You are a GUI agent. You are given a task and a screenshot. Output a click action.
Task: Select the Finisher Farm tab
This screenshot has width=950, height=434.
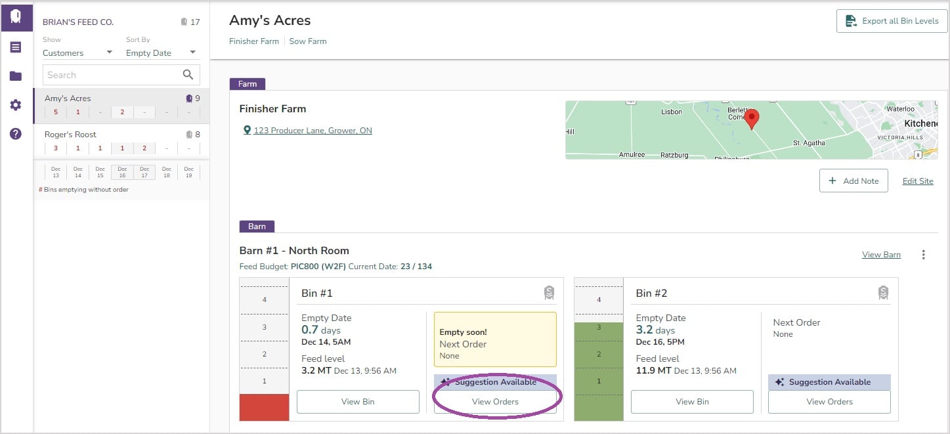254,41
